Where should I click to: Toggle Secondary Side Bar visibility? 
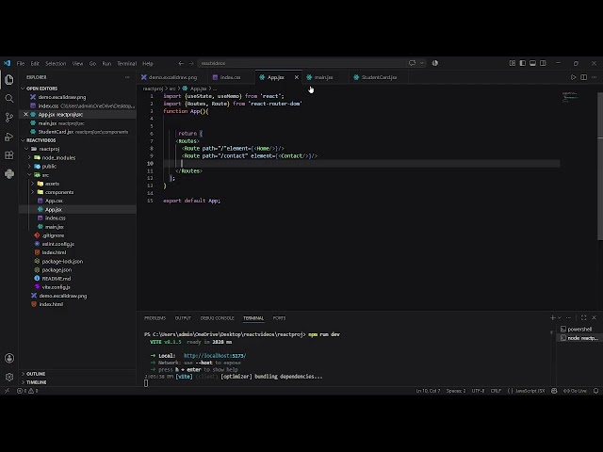[543, 63]
